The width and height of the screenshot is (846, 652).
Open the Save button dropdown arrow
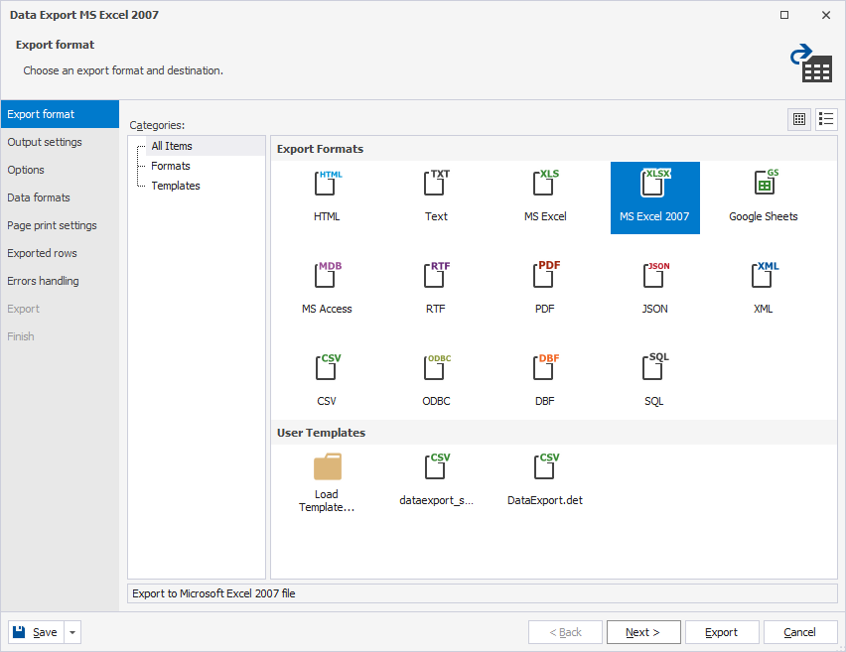coord(72,632)
